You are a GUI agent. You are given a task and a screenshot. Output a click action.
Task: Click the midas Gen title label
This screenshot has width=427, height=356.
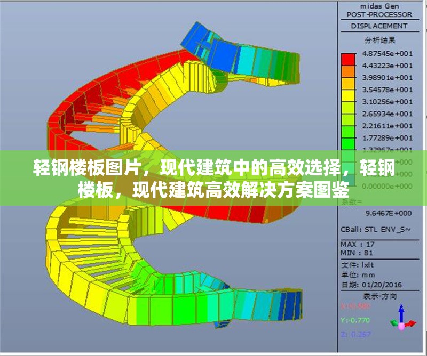(380, 6)
